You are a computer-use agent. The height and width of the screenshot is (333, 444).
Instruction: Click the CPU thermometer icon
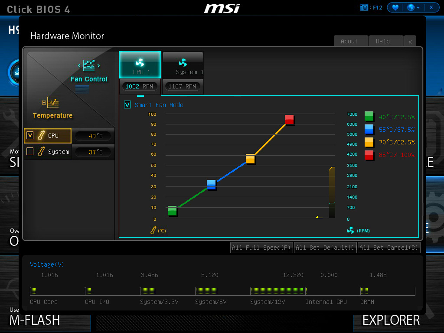pos(41,136)
